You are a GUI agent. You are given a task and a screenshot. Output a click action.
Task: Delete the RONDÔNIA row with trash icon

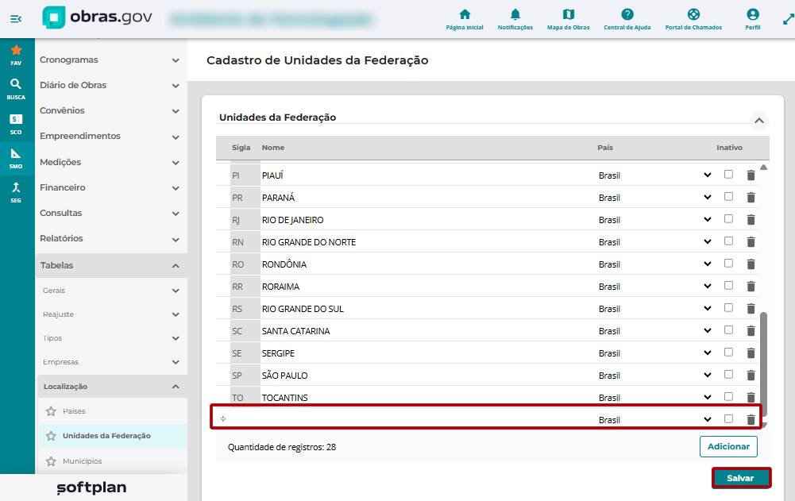coord(751,264)
